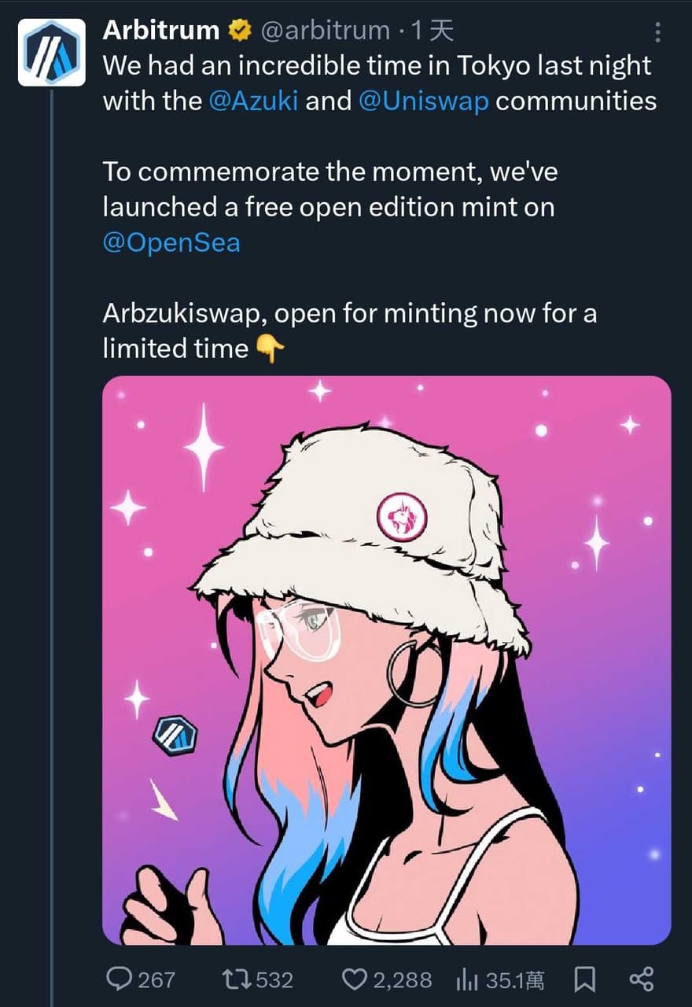The width and height of the screenshot is (692, 1007).
Task: Expand the anime girl NFT image
Action: pyautogui.click(x=386, y=659)
